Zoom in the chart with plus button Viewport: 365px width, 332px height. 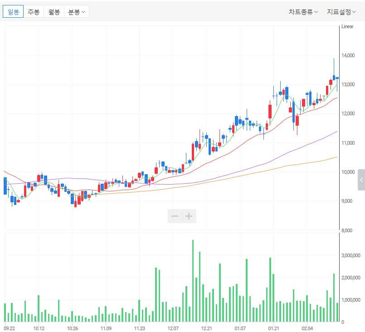coord(189,216)
